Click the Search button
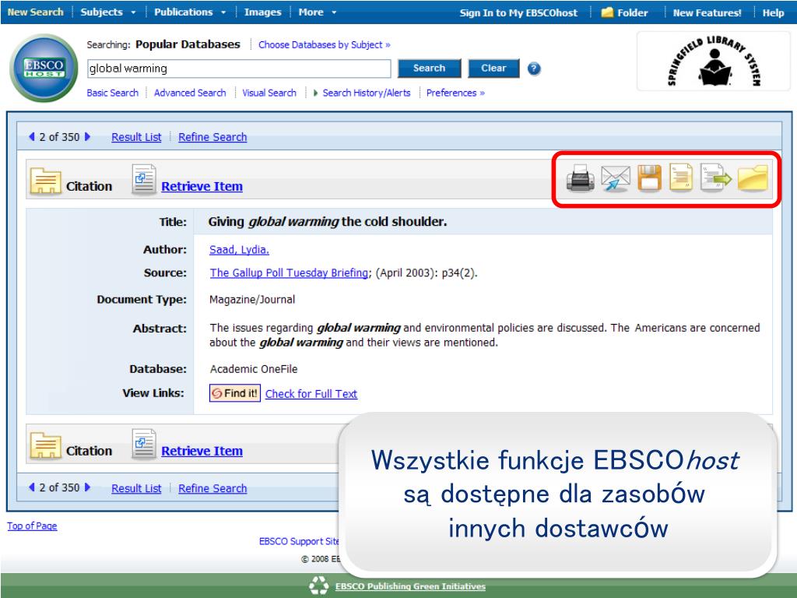This screenshot has height=598, width=797. 429,69
